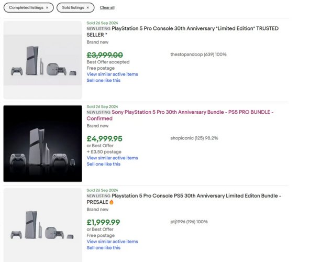Open the third listing's PS5 thumbnail image
Screen dimensions: 310x262
(43, 225)
